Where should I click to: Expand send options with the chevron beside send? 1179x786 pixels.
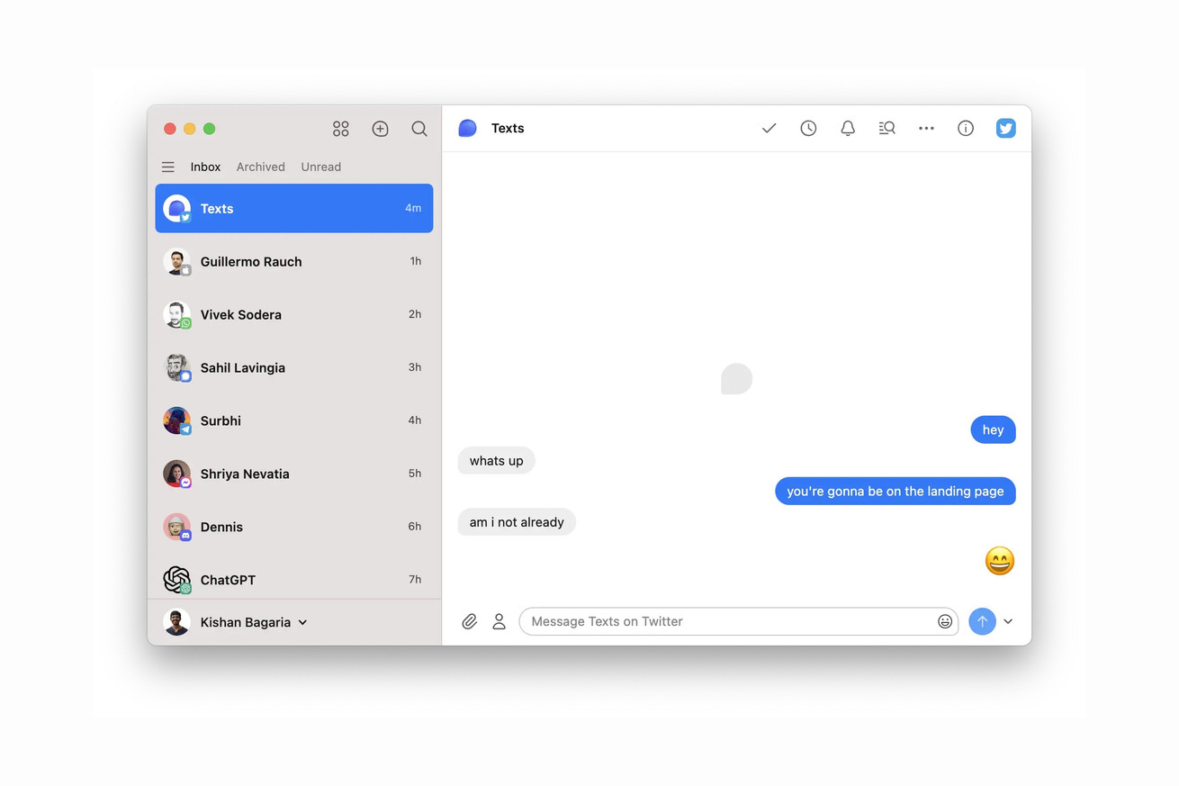tap(1008, 621)
